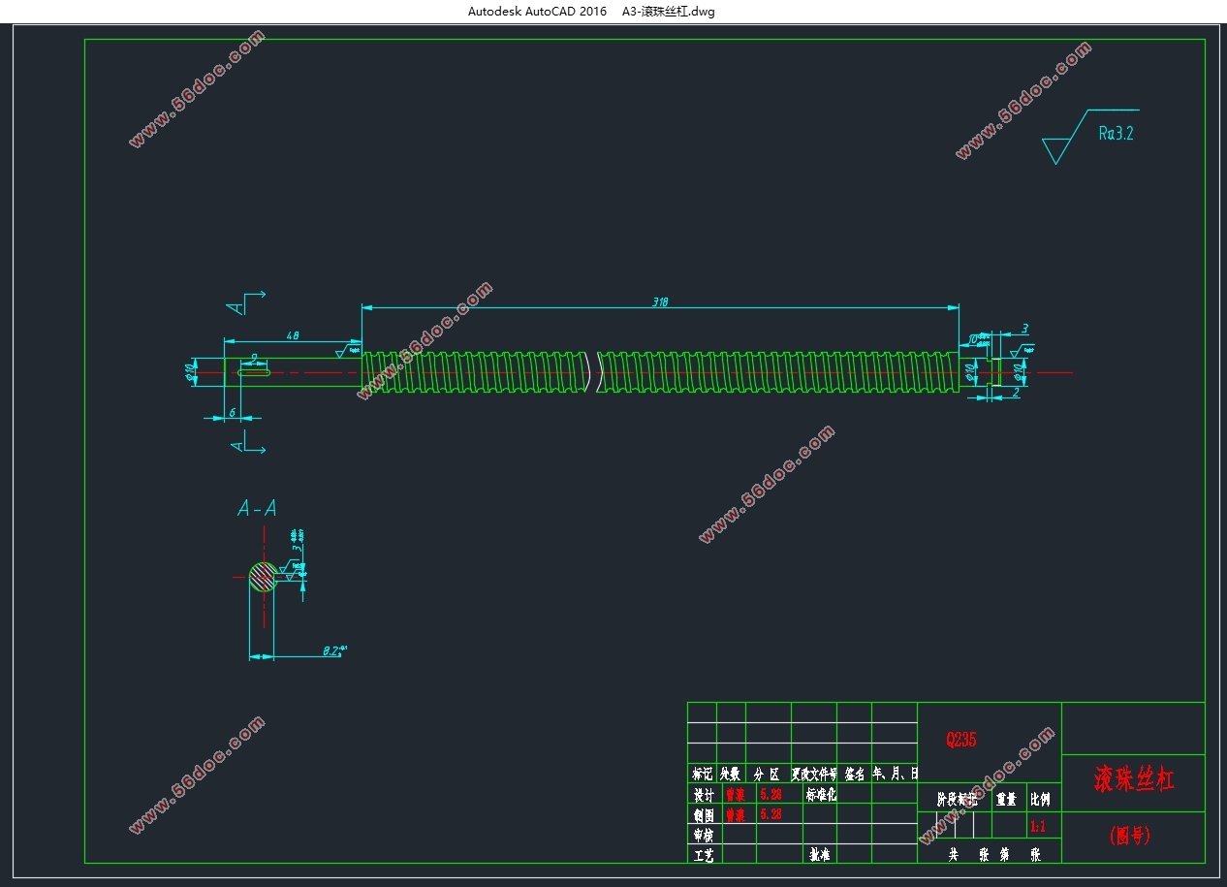Click the Ra3.2 surface roughness text
1227x887 pixels.
point(1116,133)
